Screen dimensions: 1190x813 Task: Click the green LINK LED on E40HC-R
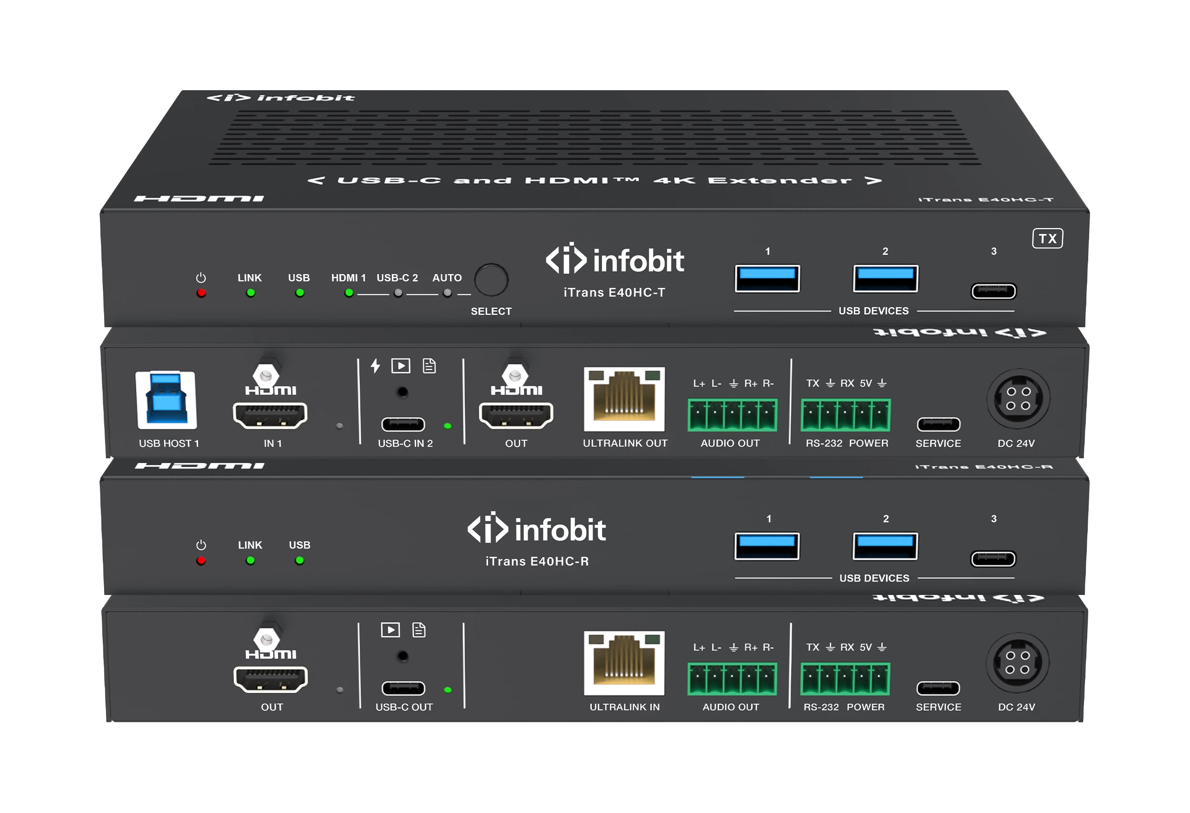pyautogui.click(x=251, y=561)
